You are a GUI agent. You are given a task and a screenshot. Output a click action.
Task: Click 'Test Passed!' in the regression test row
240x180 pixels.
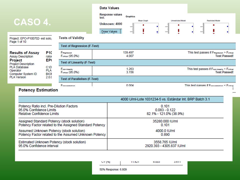pyautogui.click(x=224, y=56)
